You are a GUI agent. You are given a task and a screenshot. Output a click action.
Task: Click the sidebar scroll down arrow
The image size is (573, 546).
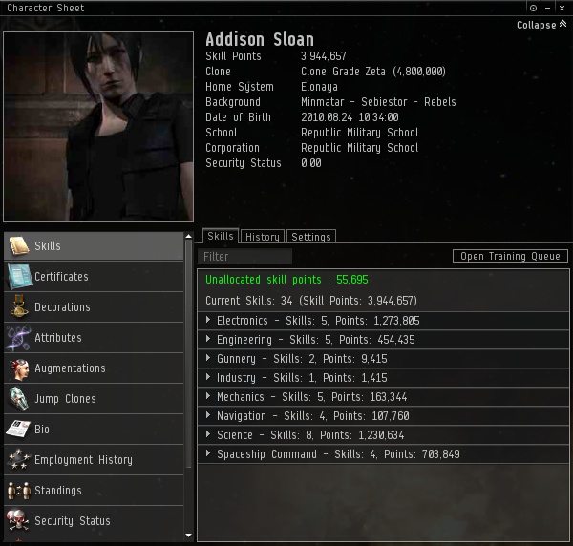[x=188, y=535]
